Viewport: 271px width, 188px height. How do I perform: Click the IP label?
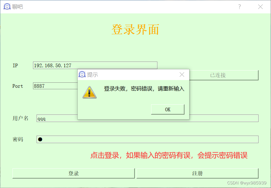[x=15, y=65]
